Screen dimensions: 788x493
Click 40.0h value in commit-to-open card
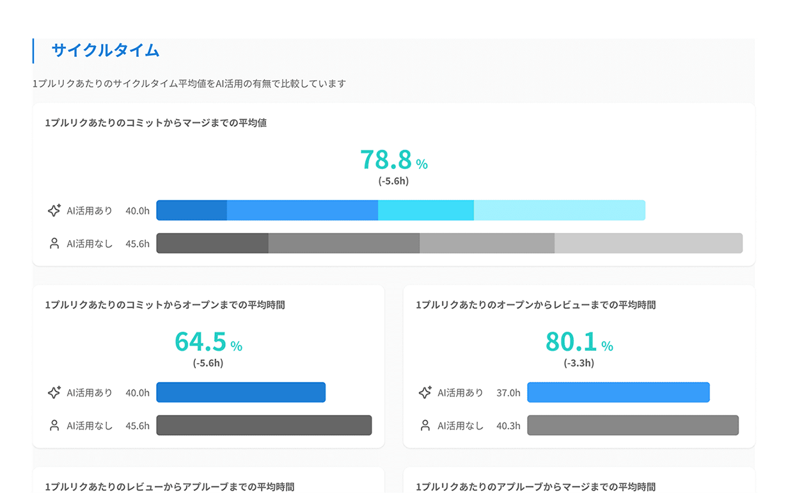click(138, 392)
